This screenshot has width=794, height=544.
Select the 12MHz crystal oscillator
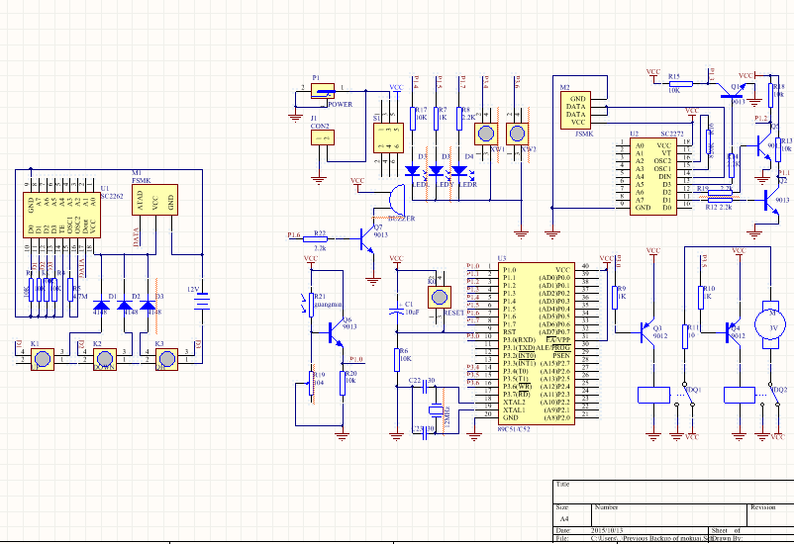[436, 410]
